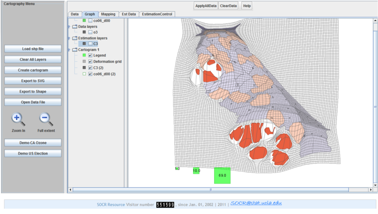
Task: Click dark color swatch beside o3 layer
Action: pyautogui.click(x=84, y=32)
